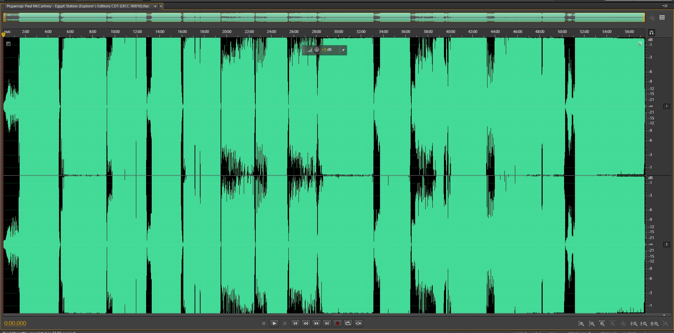This screenshot has width=674, height=333.
Task: Open the editor file dropdown arrow
Action: coord(155,6)
